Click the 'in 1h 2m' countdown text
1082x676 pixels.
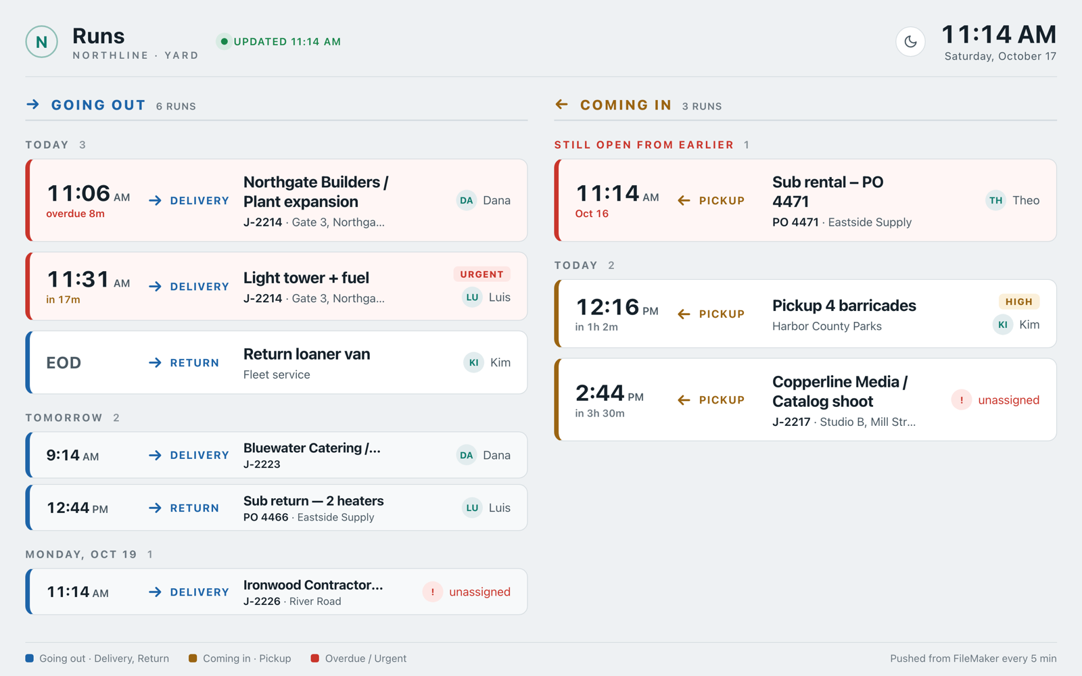(x=596, y=327)
